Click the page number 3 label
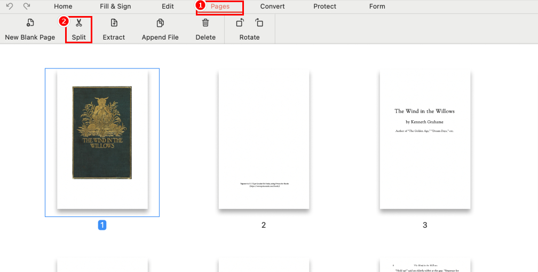The height and width of the screenshot is (272, 538). 425,225
